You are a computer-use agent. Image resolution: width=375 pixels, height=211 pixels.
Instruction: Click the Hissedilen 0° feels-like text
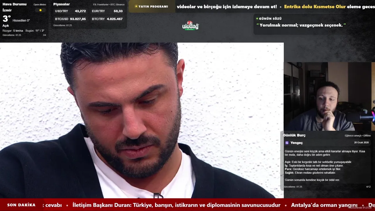point(21,21)
